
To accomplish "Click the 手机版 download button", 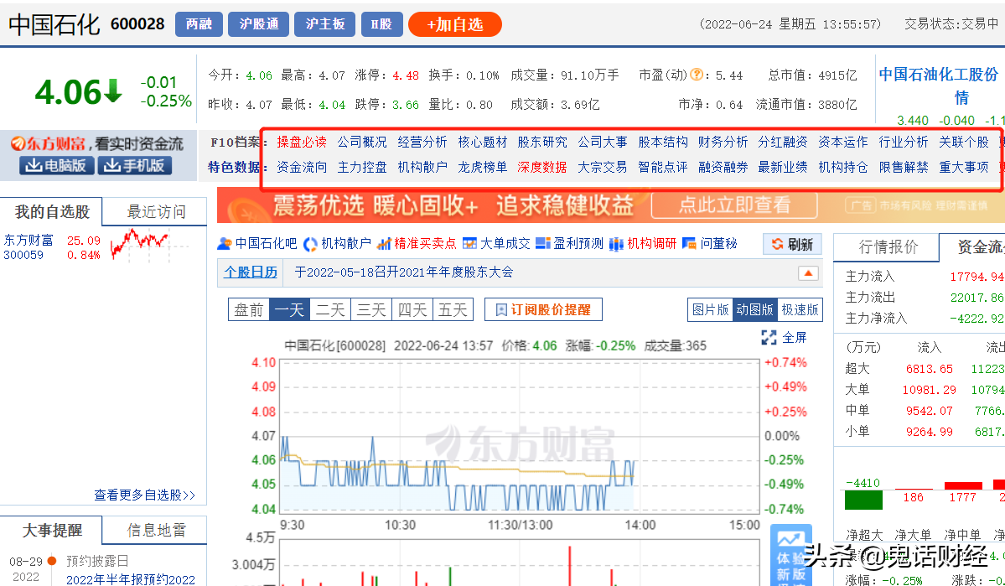I will (134, 165).
